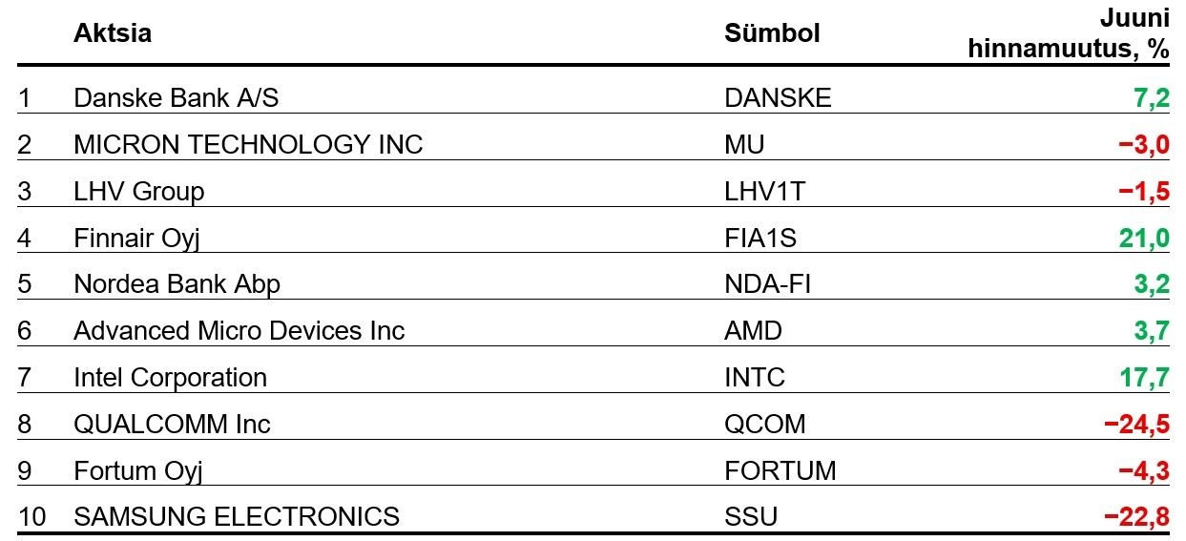The width and height of the screenshot is (1186, 541).
Task: Select the MICRON TECHNOLOGY INC row name
Action: tap(248, 144)
